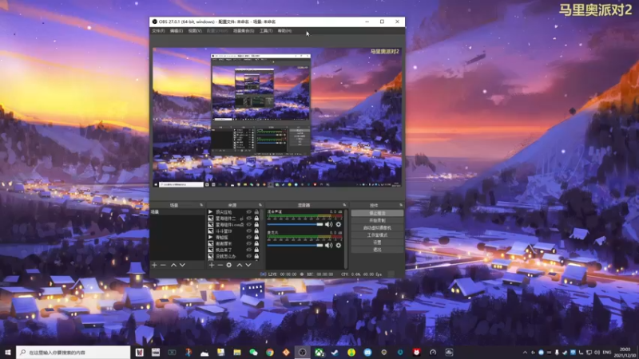Toggle lock on the first source row
The width and height of the screenshot is (639, 359).
click(x=256, y=212)
